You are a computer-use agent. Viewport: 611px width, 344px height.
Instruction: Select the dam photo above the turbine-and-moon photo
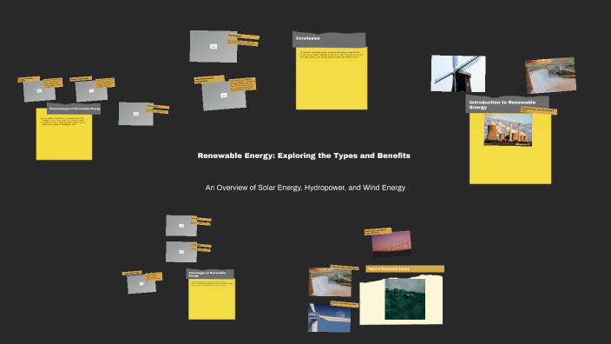click(330, 282)
